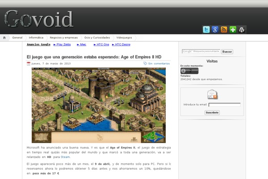Image resolution: width=268 pixels, height=179 pixels.
Task: Click the Suscríbete button
Action: click(212, 112)
